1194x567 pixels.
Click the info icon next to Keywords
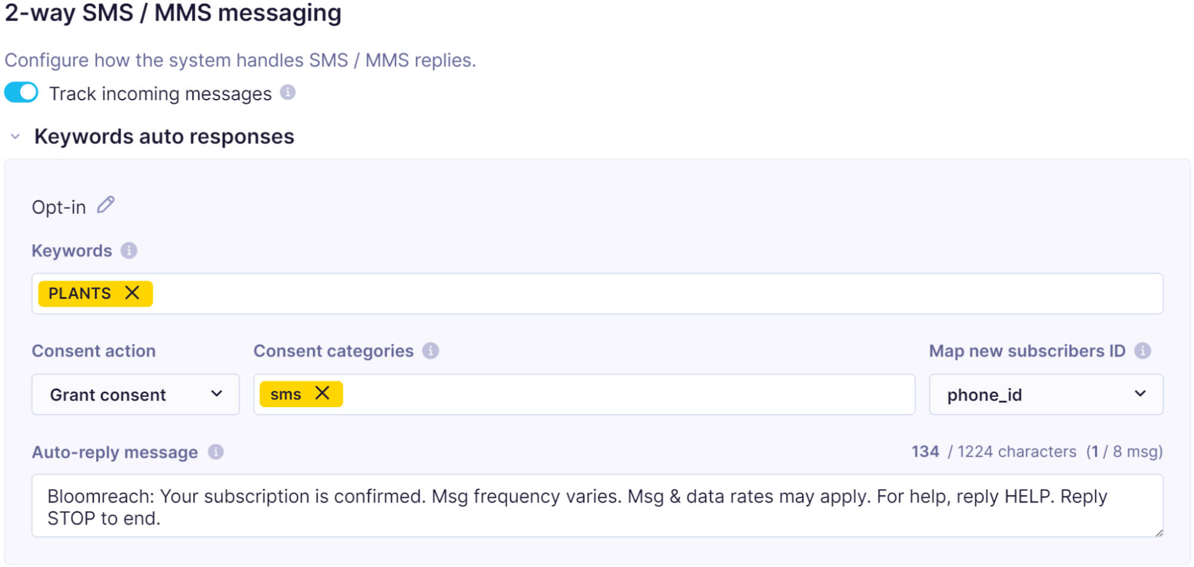(128, 251)
